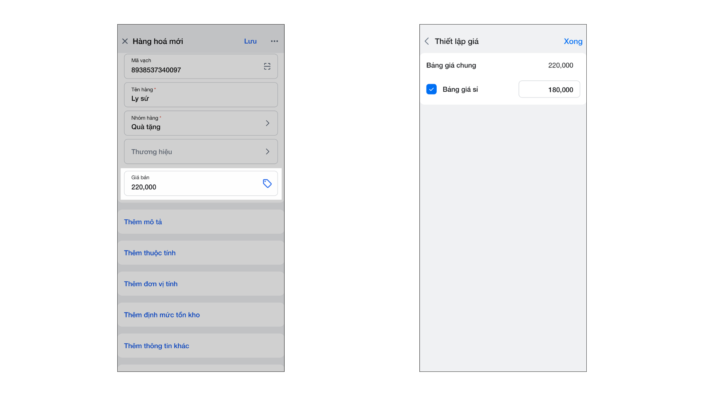Open the Thương hiệu selector
Image resolution: width=704 pixels, height=396 pixels.
[201, 151]
